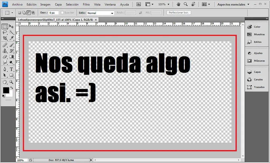
Task: Select the Move tool
Action: pyautogui.click(x=11, y=26)
